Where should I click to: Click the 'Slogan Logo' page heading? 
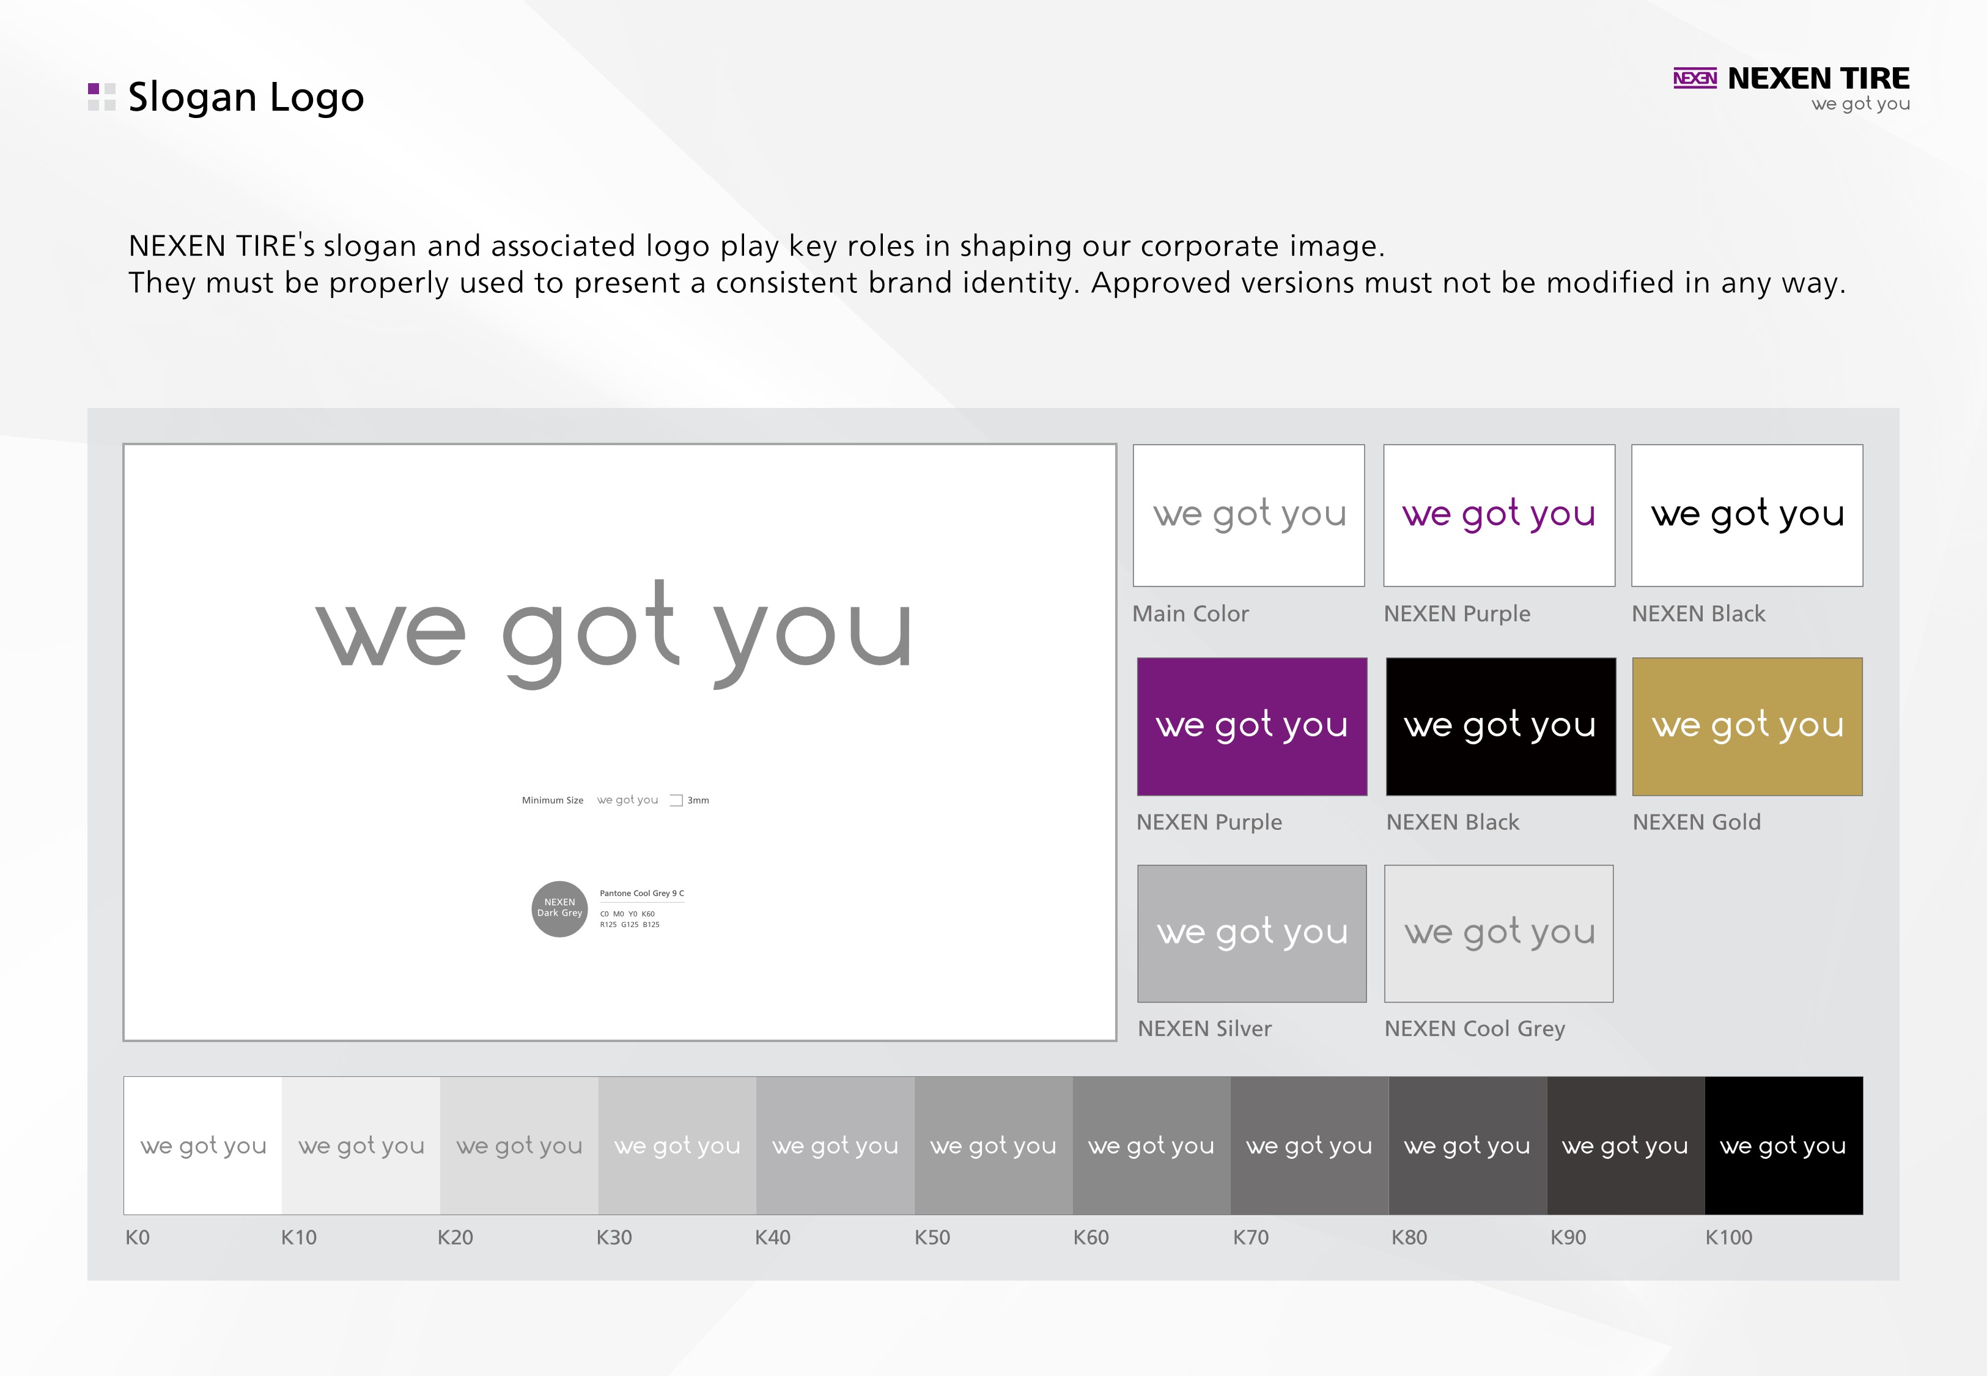tap(246, 97)
